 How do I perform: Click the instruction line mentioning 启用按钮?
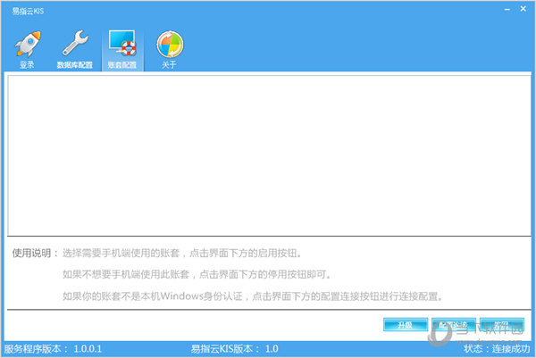click(182, 254)
